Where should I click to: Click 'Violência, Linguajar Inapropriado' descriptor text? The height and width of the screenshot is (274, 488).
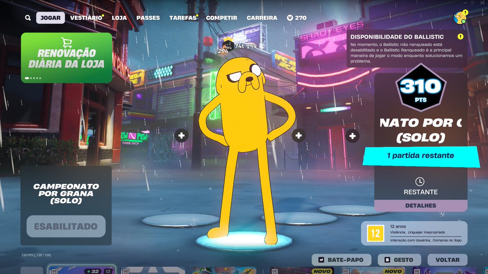tap(418, 232)
